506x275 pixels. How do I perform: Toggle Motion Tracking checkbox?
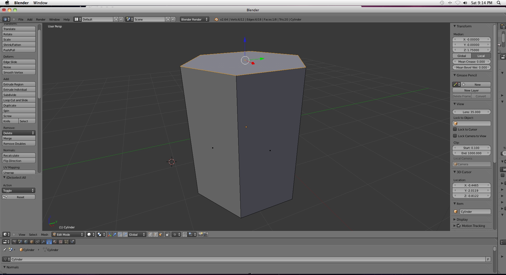[x=459, y=226]
